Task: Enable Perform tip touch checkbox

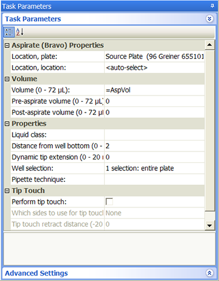Action: (x=109, y=202)
